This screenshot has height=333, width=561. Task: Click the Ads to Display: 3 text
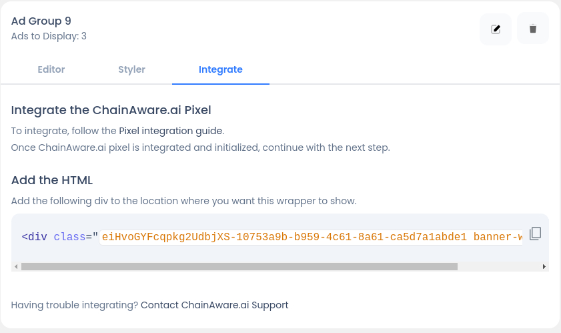pos(49,36)
